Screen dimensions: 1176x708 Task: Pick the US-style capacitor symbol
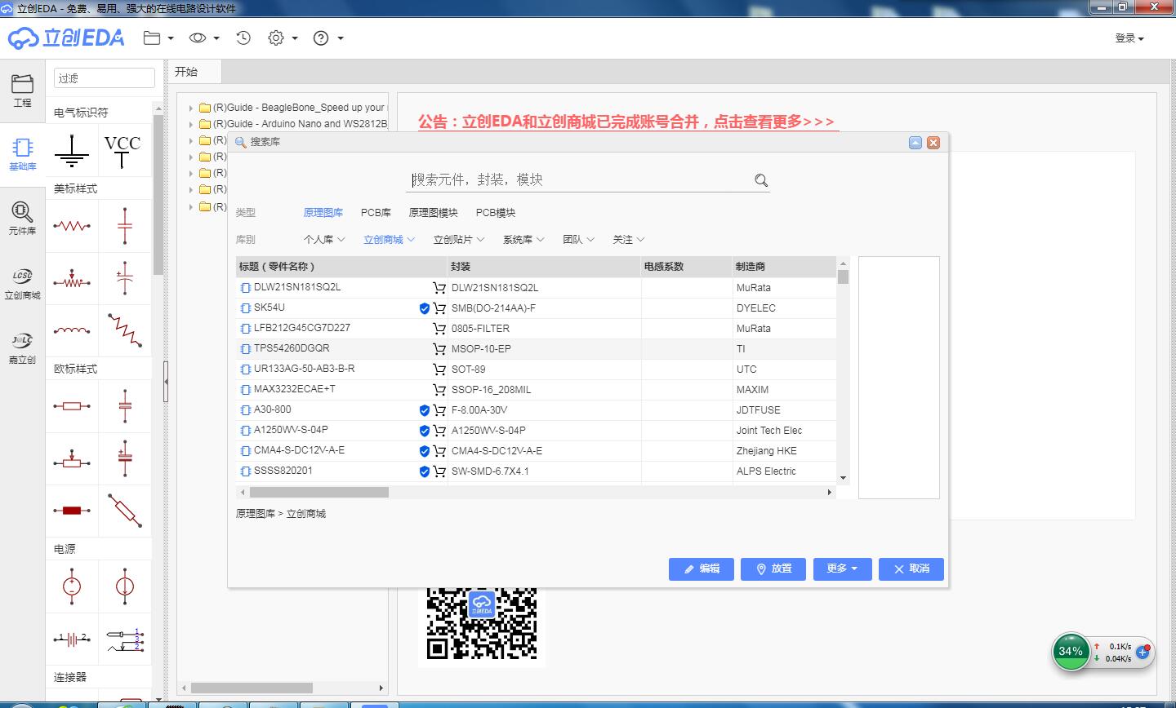pos(124,226)
